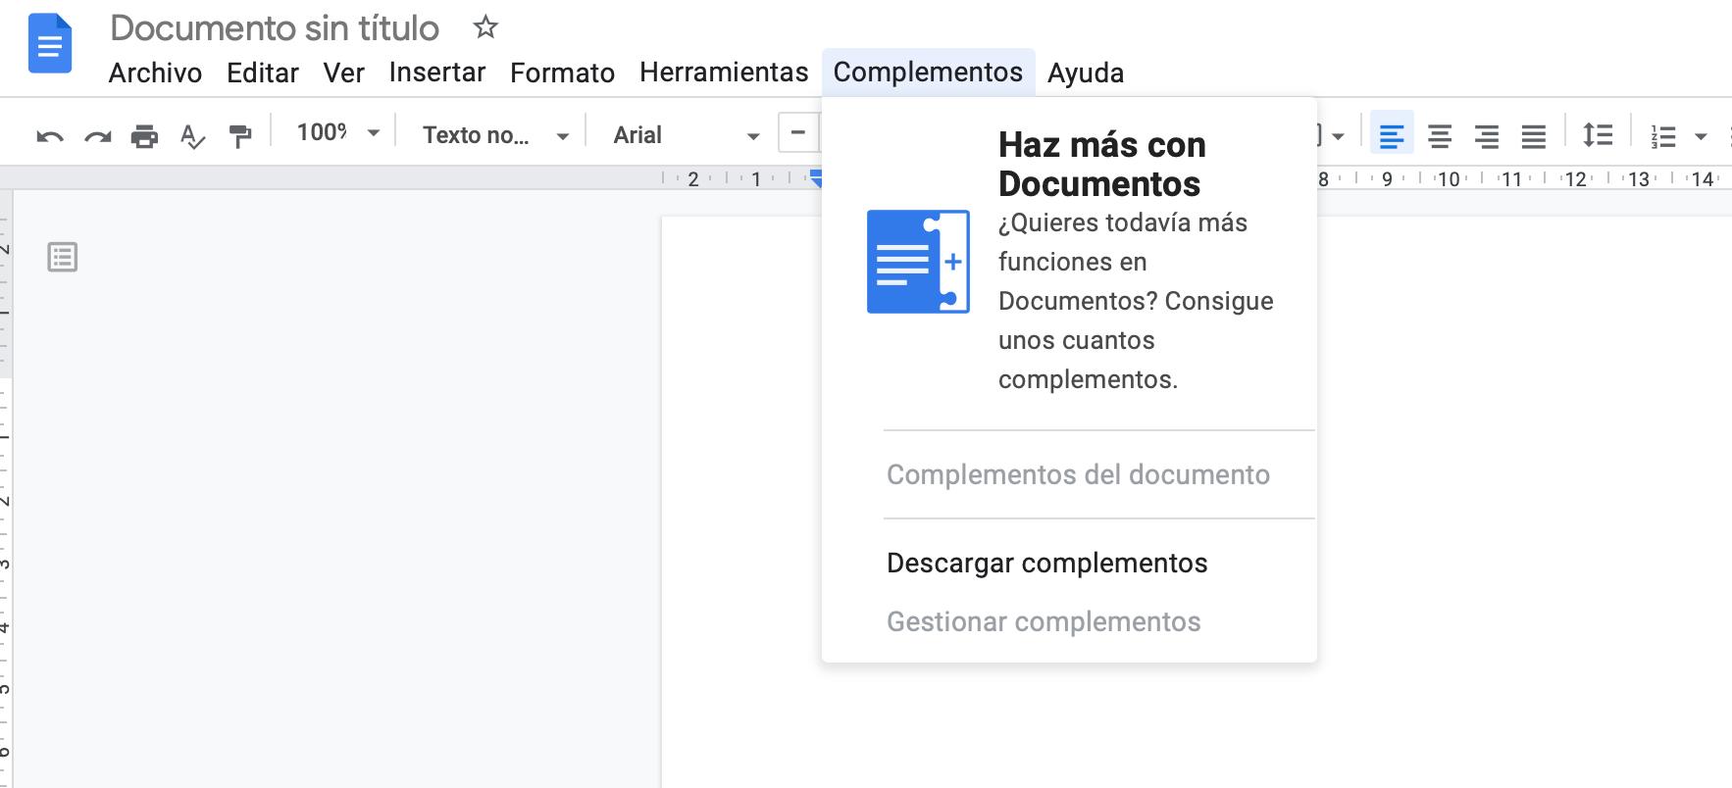Click the undo arrow icon
1732x788 pixels.
50,136
